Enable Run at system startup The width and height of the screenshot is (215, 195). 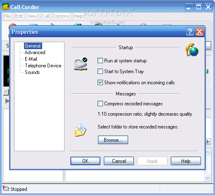100,61
